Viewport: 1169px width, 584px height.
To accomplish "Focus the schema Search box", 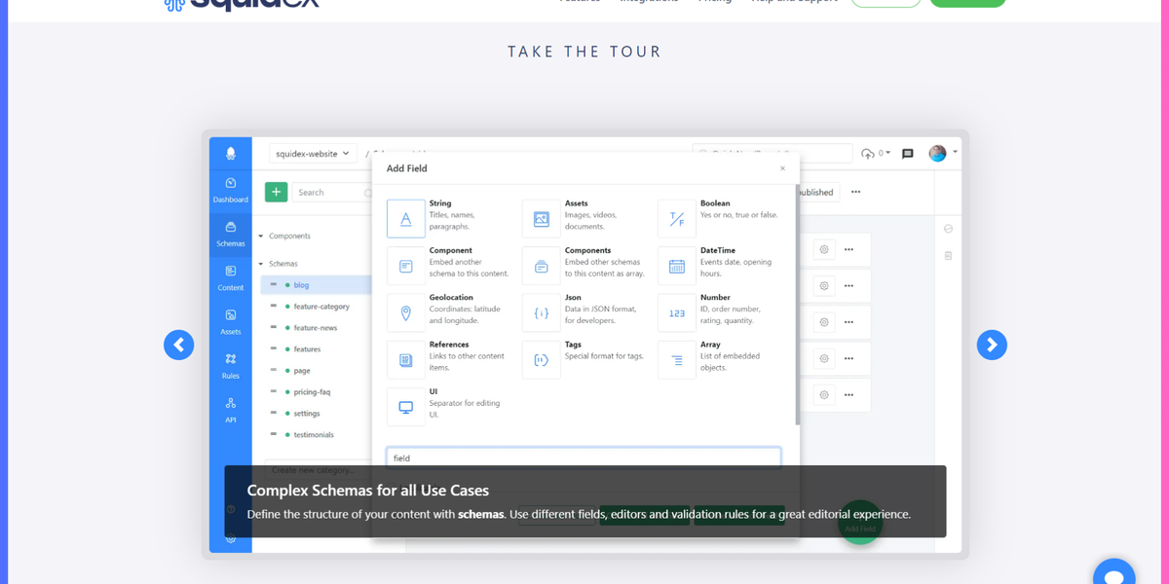I will click(x=332, y=193).
